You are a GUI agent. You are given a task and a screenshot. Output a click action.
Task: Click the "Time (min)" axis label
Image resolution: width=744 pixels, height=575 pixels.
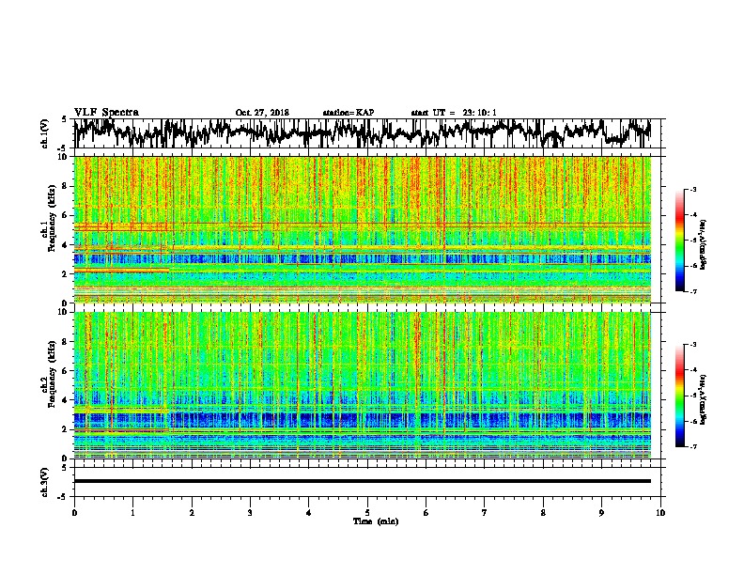point(376,521)
